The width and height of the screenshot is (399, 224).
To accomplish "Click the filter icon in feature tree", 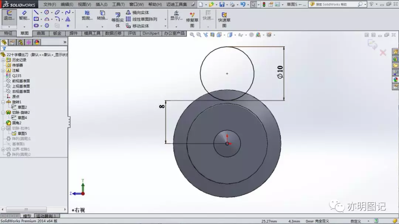I will tap(4, 49).
